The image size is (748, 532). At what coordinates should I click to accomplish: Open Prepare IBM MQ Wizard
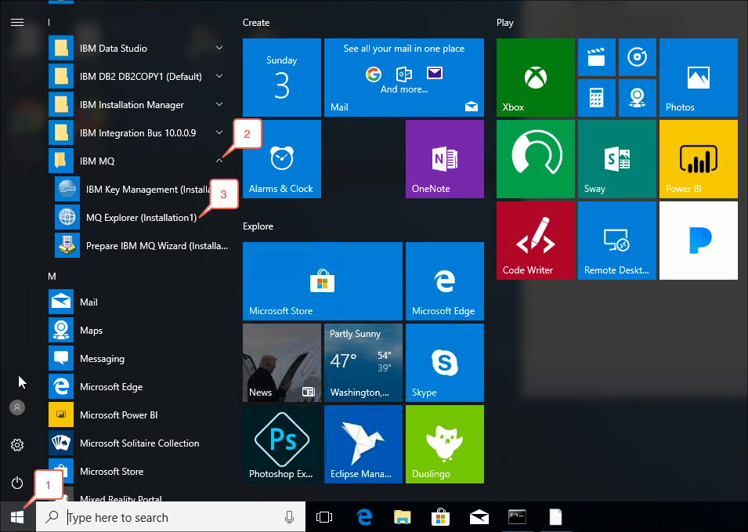click(x=139, y=246)
